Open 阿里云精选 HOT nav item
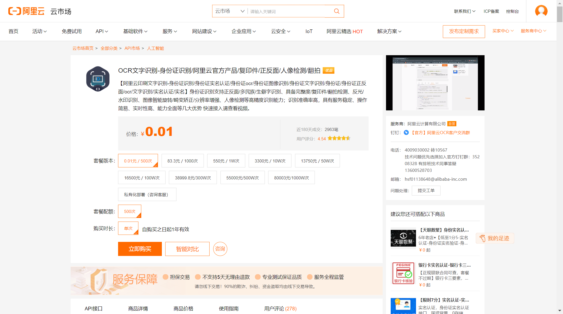Image resolution: width=563 pixels, height=314 pixels. tap(345, 31)
